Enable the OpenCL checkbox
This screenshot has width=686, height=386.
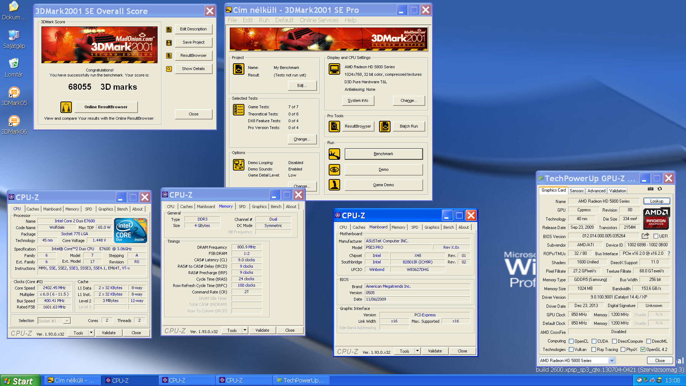(571, 341)
